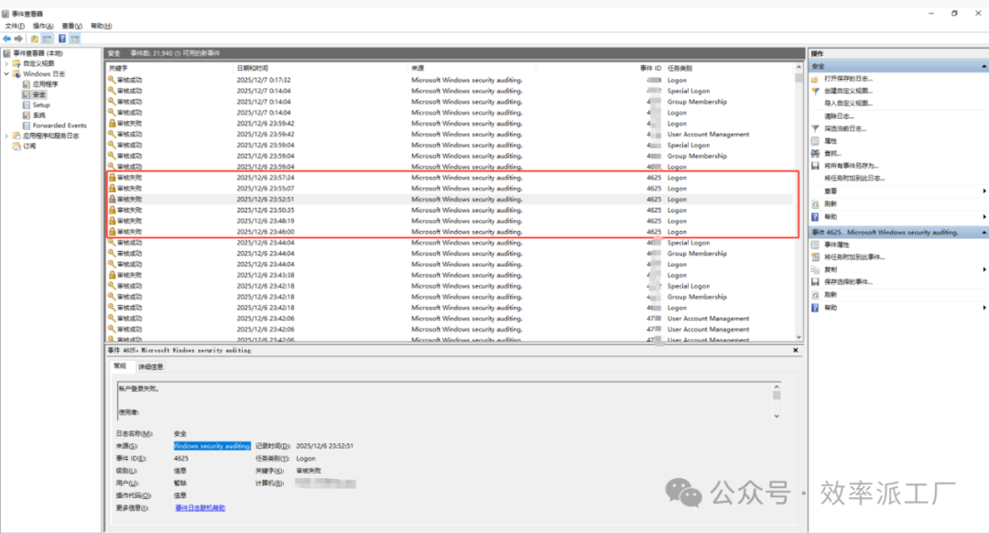Open the 操作 menu in the menu bar
989x533 pixels.
[x=44, y=26]
